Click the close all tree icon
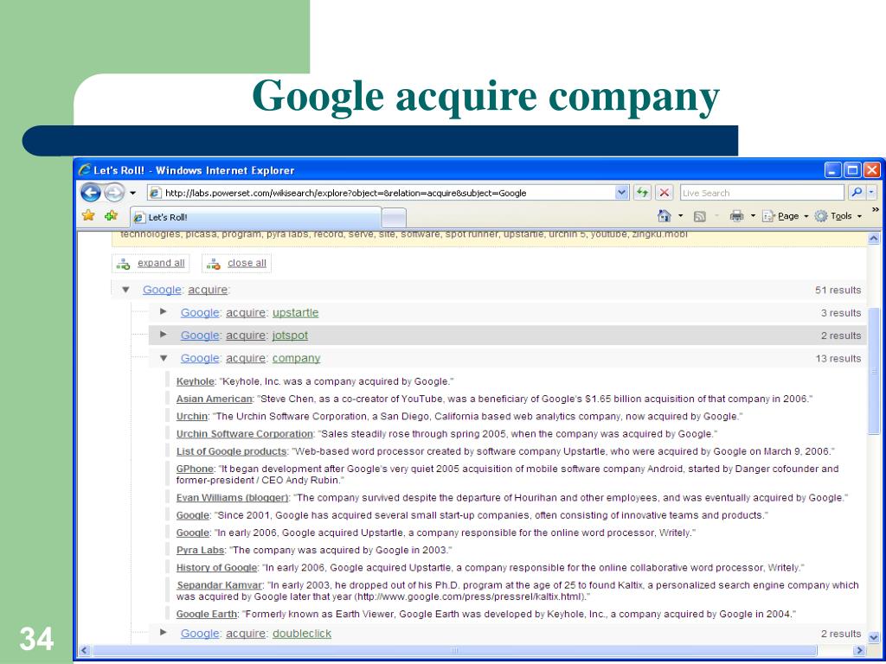 (x=213, y=264)
